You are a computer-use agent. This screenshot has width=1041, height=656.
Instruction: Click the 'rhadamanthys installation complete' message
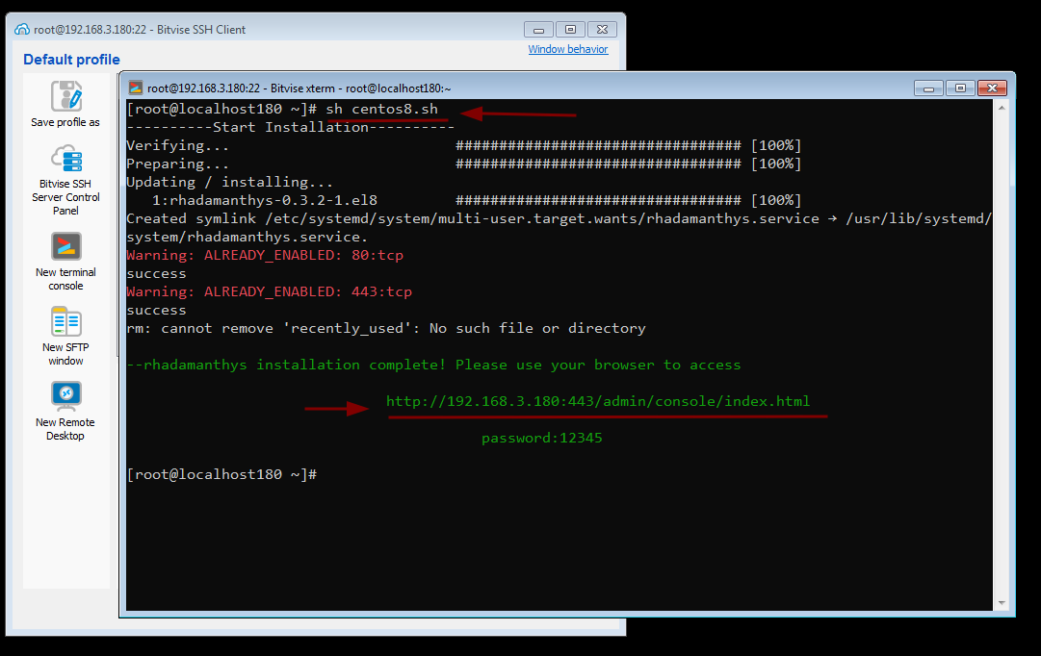coord(433,365)
